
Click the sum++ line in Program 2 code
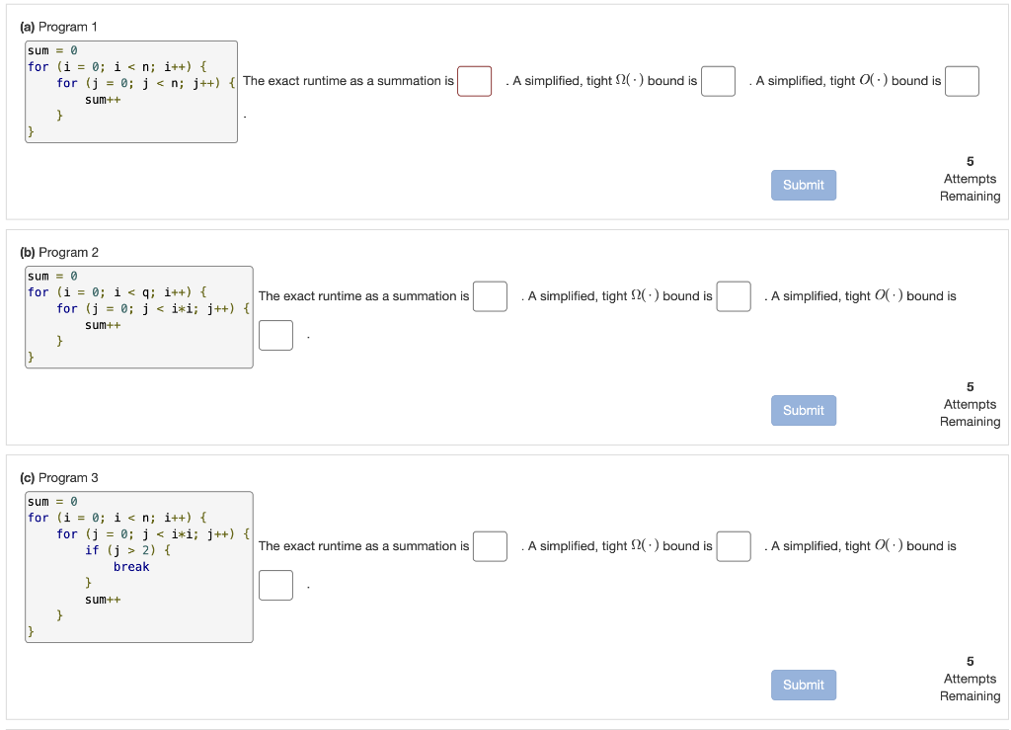pyautogui.click(x=102, y=324)
